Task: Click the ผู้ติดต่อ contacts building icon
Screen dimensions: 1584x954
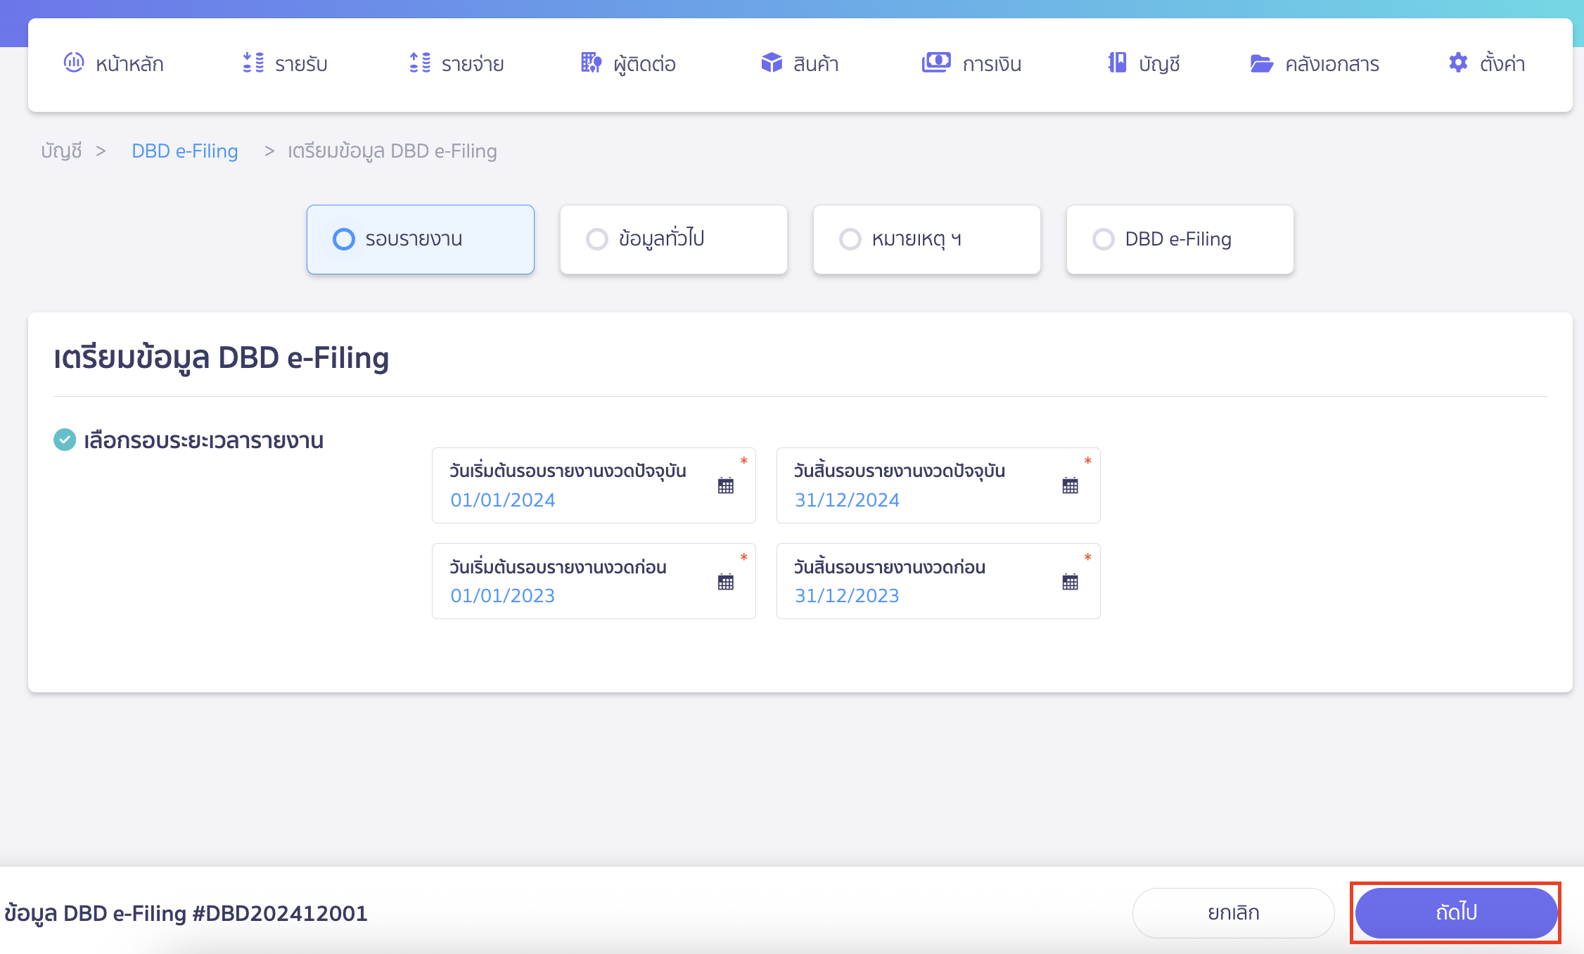Action: (591, 63)
